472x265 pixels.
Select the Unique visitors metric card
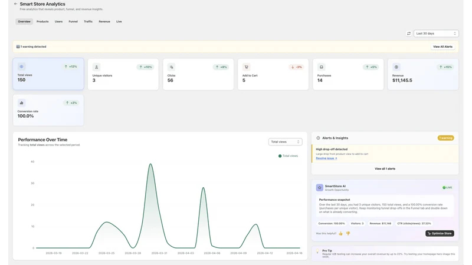coord(123,74)
